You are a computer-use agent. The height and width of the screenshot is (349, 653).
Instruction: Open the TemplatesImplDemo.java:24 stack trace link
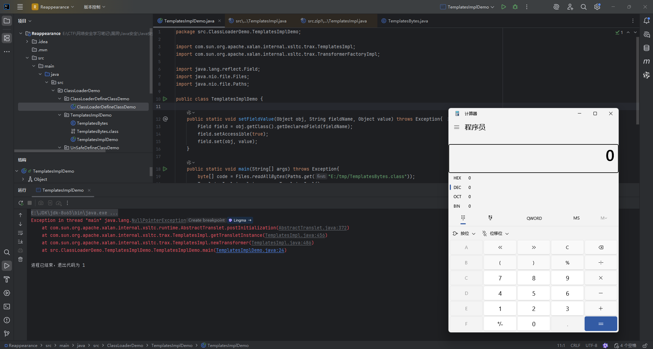(x=250, y=250)
